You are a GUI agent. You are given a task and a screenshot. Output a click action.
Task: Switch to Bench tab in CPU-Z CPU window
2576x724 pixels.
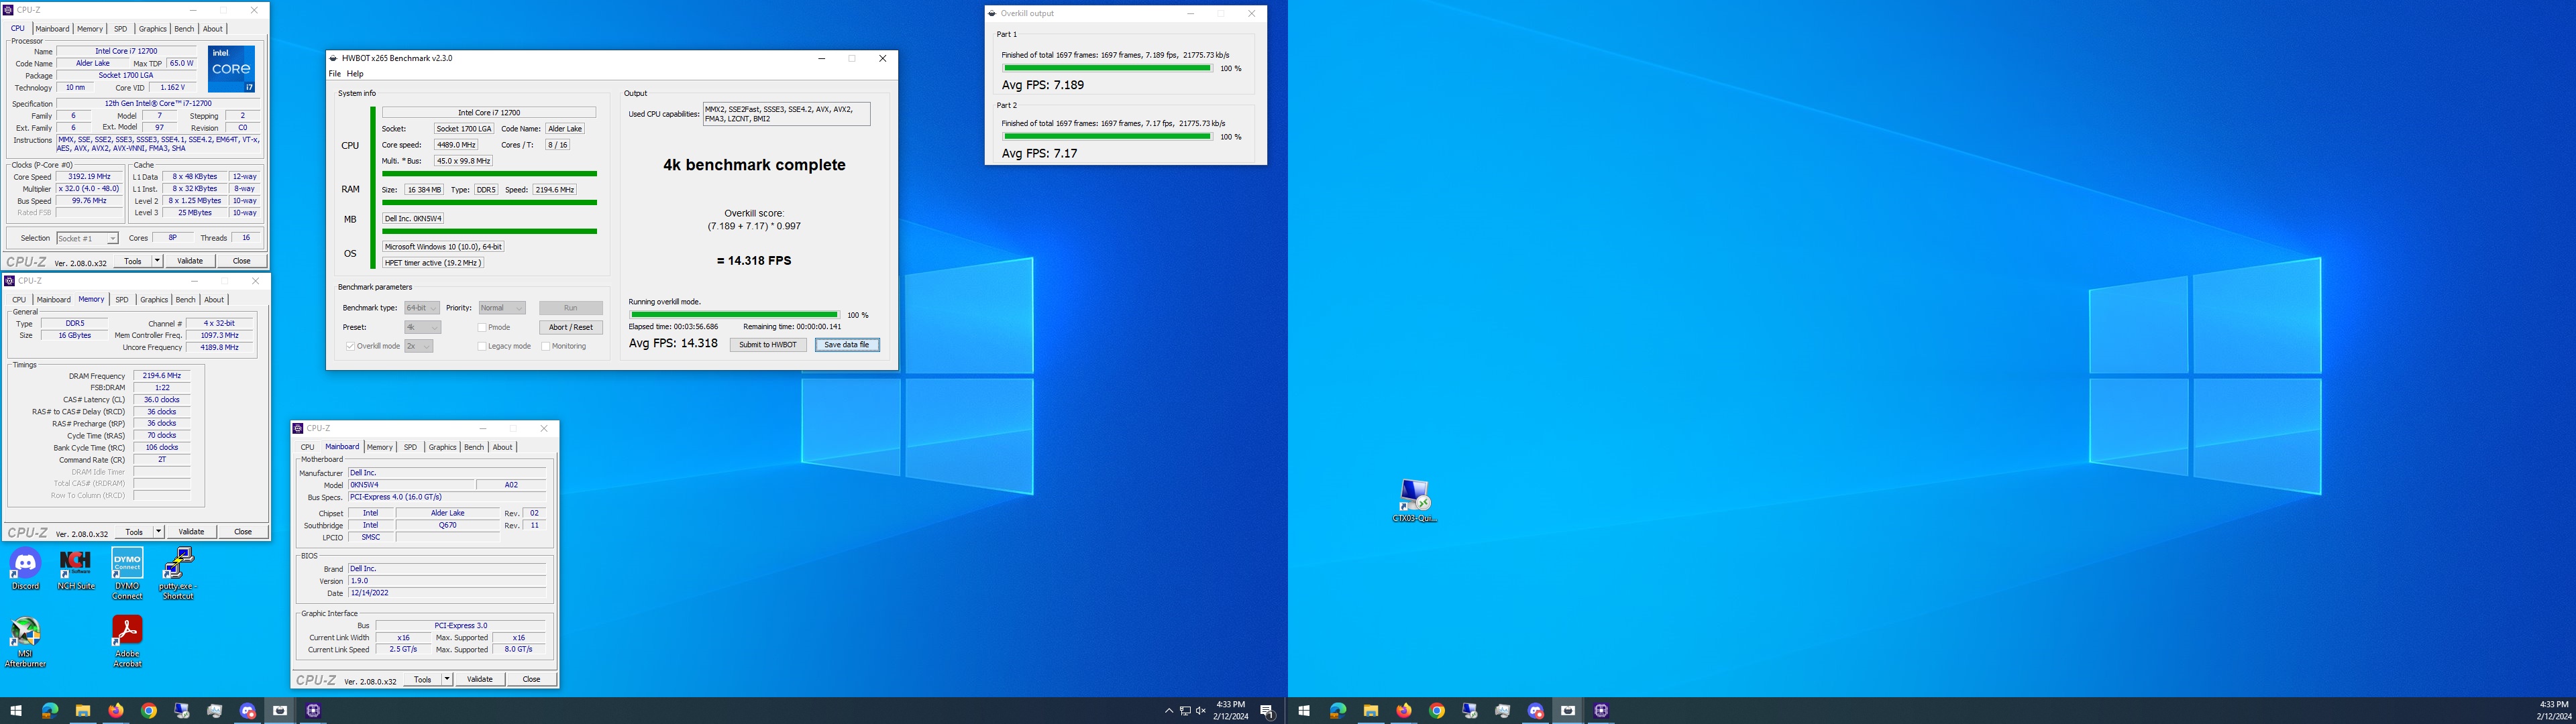(184, 29)
